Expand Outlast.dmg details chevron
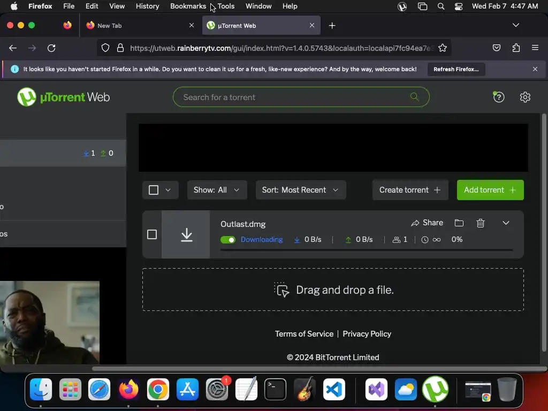The height and width of the screenshot is (411, 548). pos(506,223)
